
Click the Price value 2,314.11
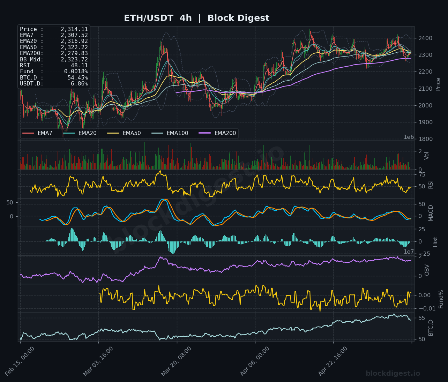pos(74,29)
